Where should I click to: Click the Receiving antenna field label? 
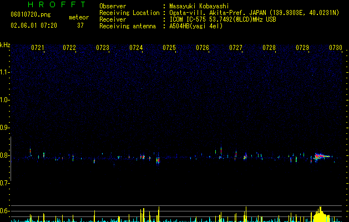(x=128, y=26)
